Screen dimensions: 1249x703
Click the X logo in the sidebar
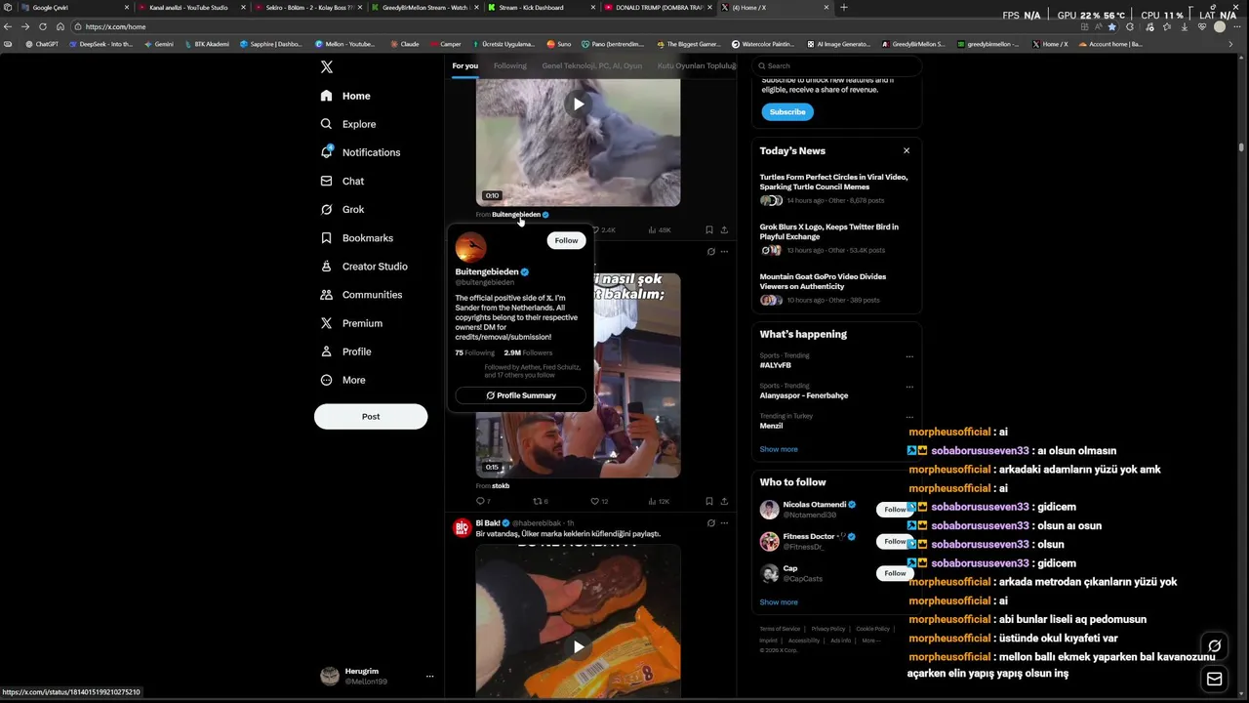pyautogui.click(x=327, y=67)
